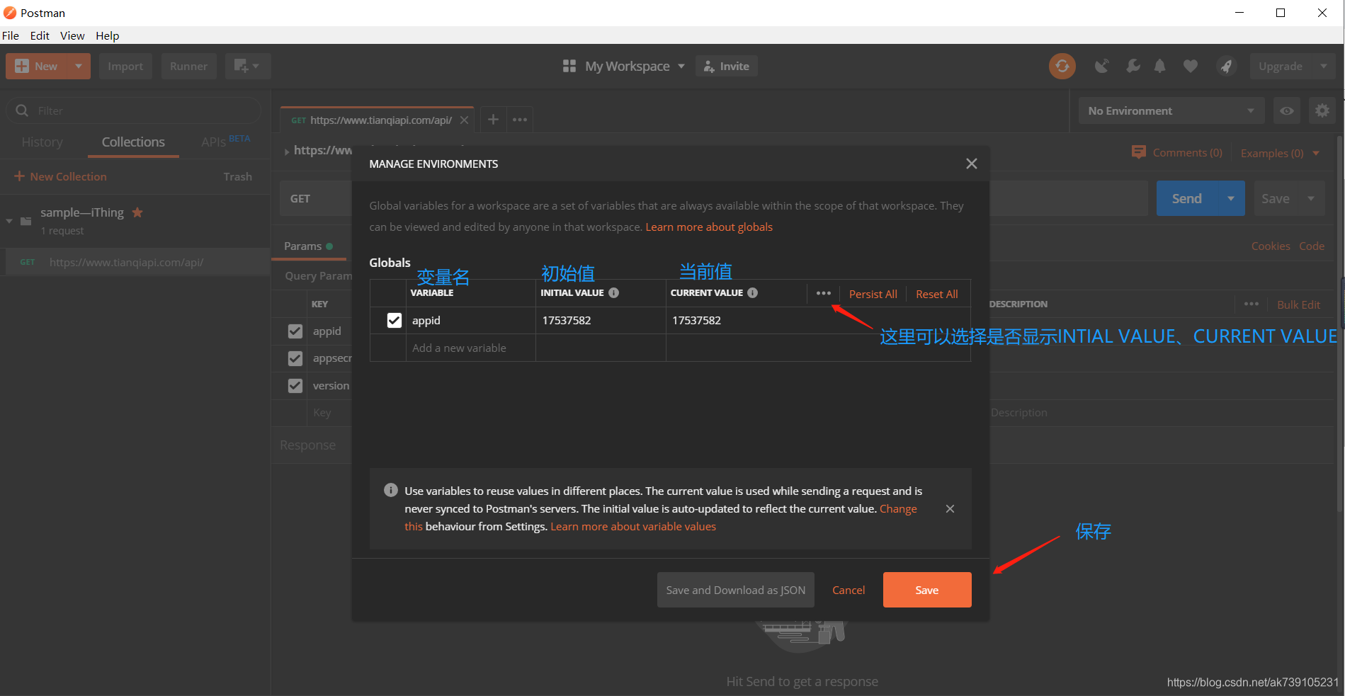The image size is (1345, 696).
Task: Expand the request title chevron
Action: click(x=287, y=151)
